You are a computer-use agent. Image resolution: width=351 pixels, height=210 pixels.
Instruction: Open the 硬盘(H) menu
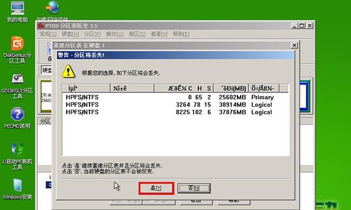[x=70, y=34]
